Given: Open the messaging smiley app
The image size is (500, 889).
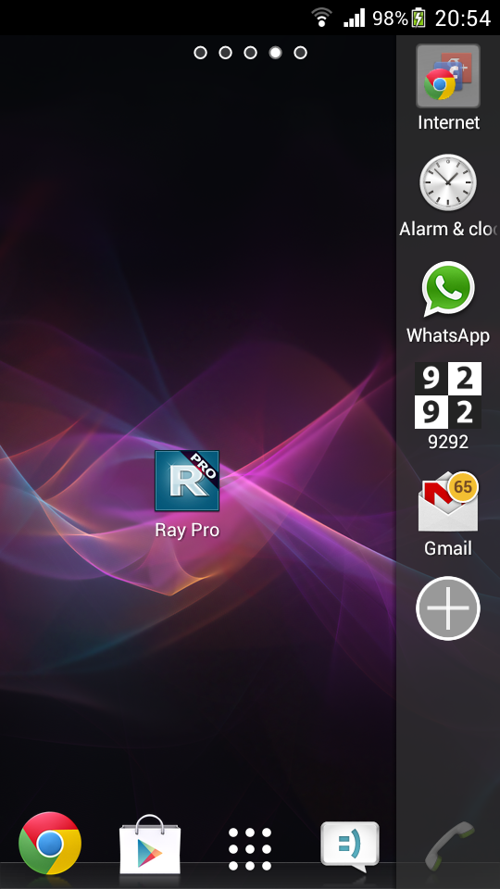Looking at the screenshot, I should [350, 846].
